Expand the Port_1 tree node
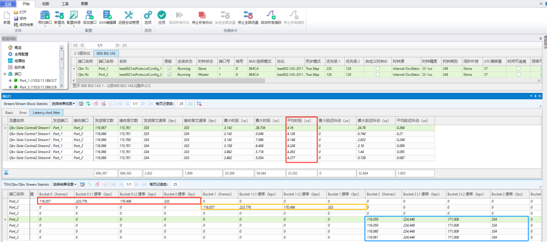The height and width of the screenshot is (242, 547). click(x=10, y=80)
